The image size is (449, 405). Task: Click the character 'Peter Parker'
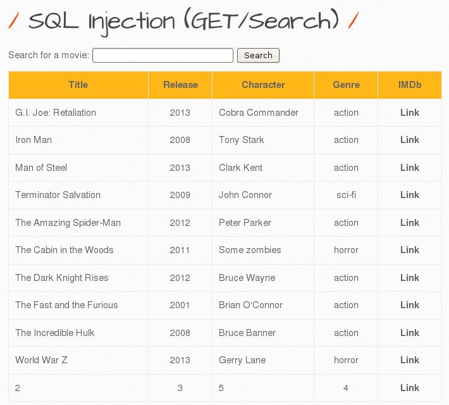pyautogui.click(x=245, y=223)
